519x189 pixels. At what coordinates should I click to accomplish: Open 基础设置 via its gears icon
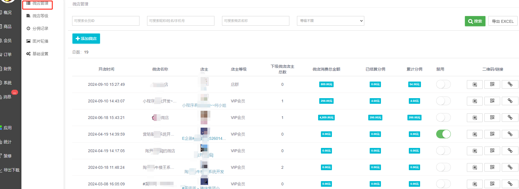click(28, 54)
